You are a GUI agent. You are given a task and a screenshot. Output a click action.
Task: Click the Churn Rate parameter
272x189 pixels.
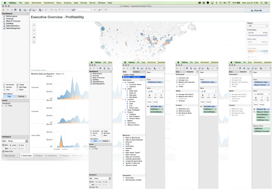tap(130, 178)
